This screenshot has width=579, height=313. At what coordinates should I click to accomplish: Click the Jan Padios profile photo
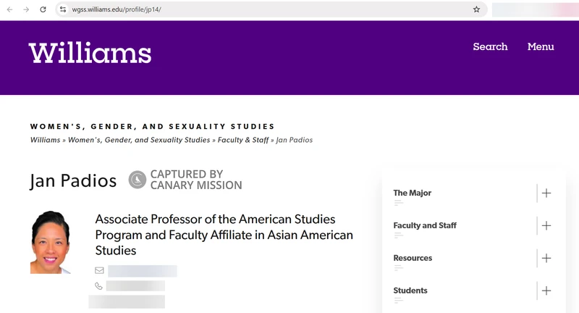tap(50, 243)
